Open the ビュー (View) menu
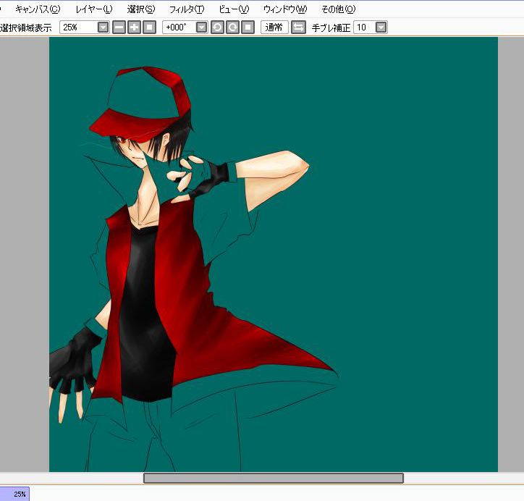Viewport: 524px width, 501px height. pyautogui.click(x=233, y=9)
